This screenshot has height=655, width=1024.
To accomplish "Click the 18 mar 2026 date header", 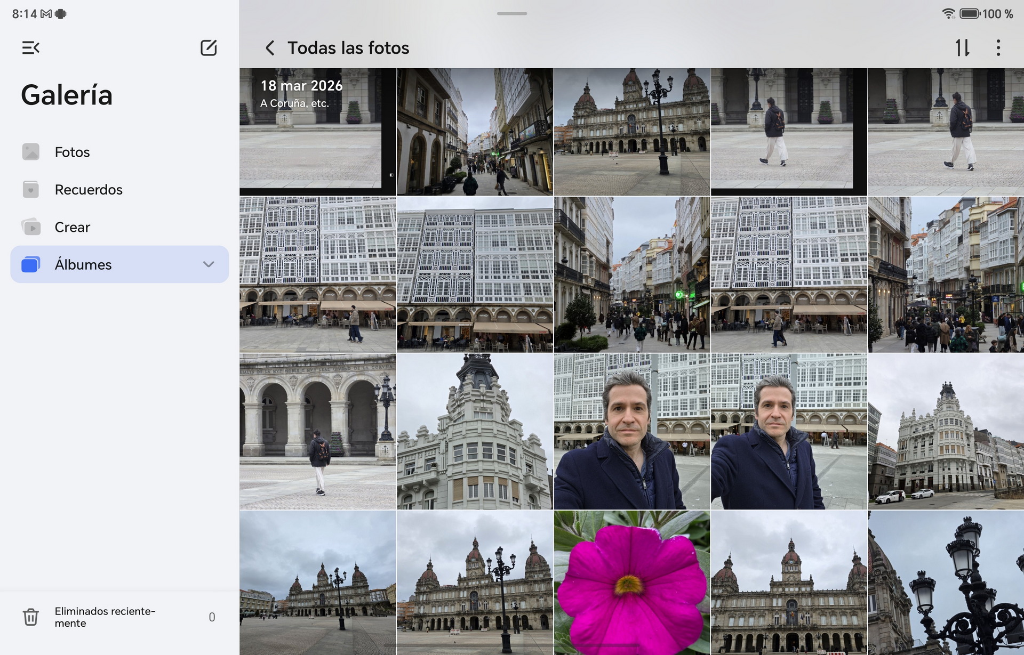I will pos(301,85).
